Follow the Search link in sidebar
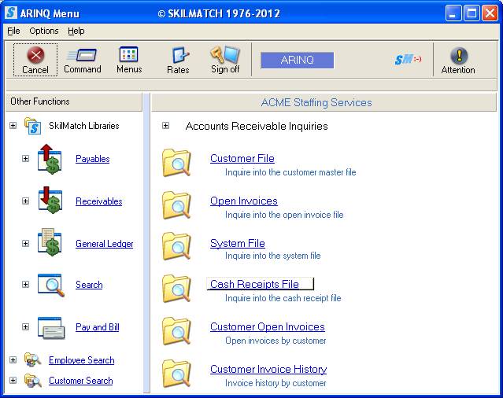The image size is (503, 398). 89,285
